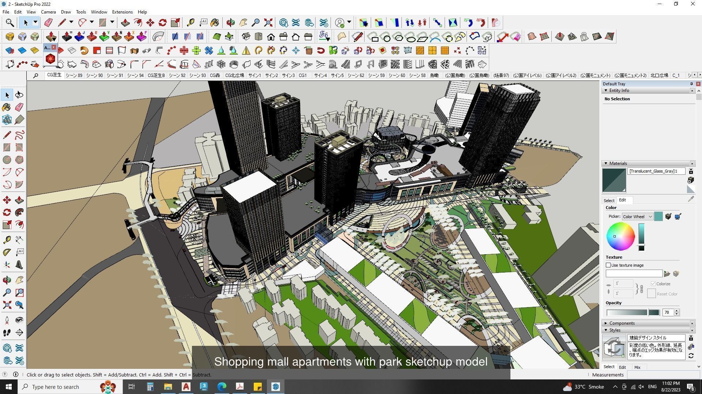Click the material preview thumbnail
Screen dimensions: 702x394
click(x=614, y=180)
